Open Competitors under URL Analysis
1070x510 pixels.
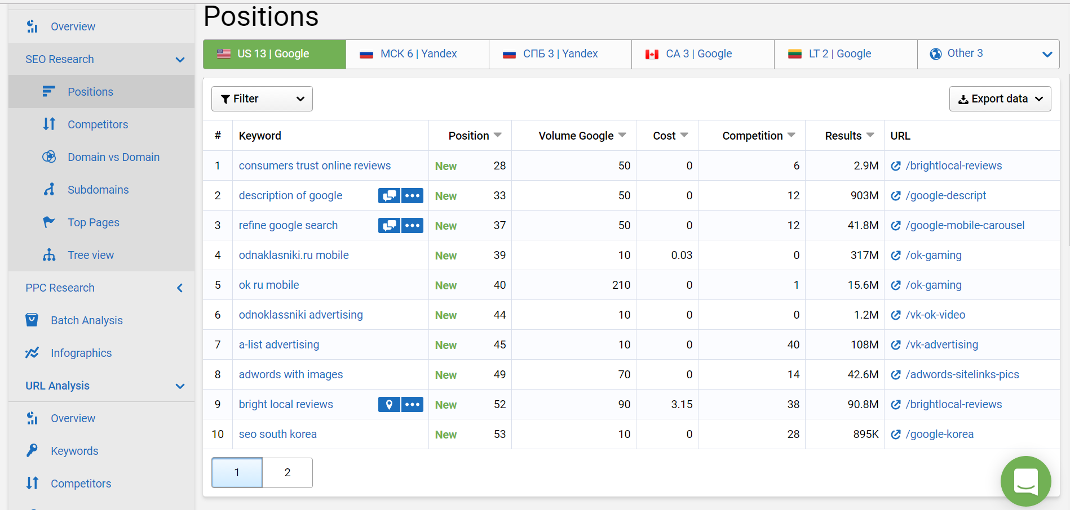[x=81, y=484]
